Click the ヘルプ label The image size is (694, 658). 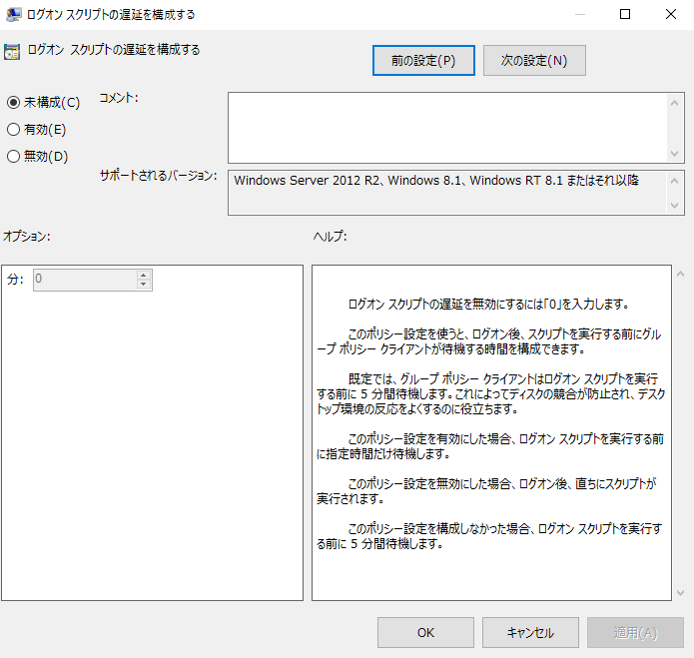tap(331, 237)
